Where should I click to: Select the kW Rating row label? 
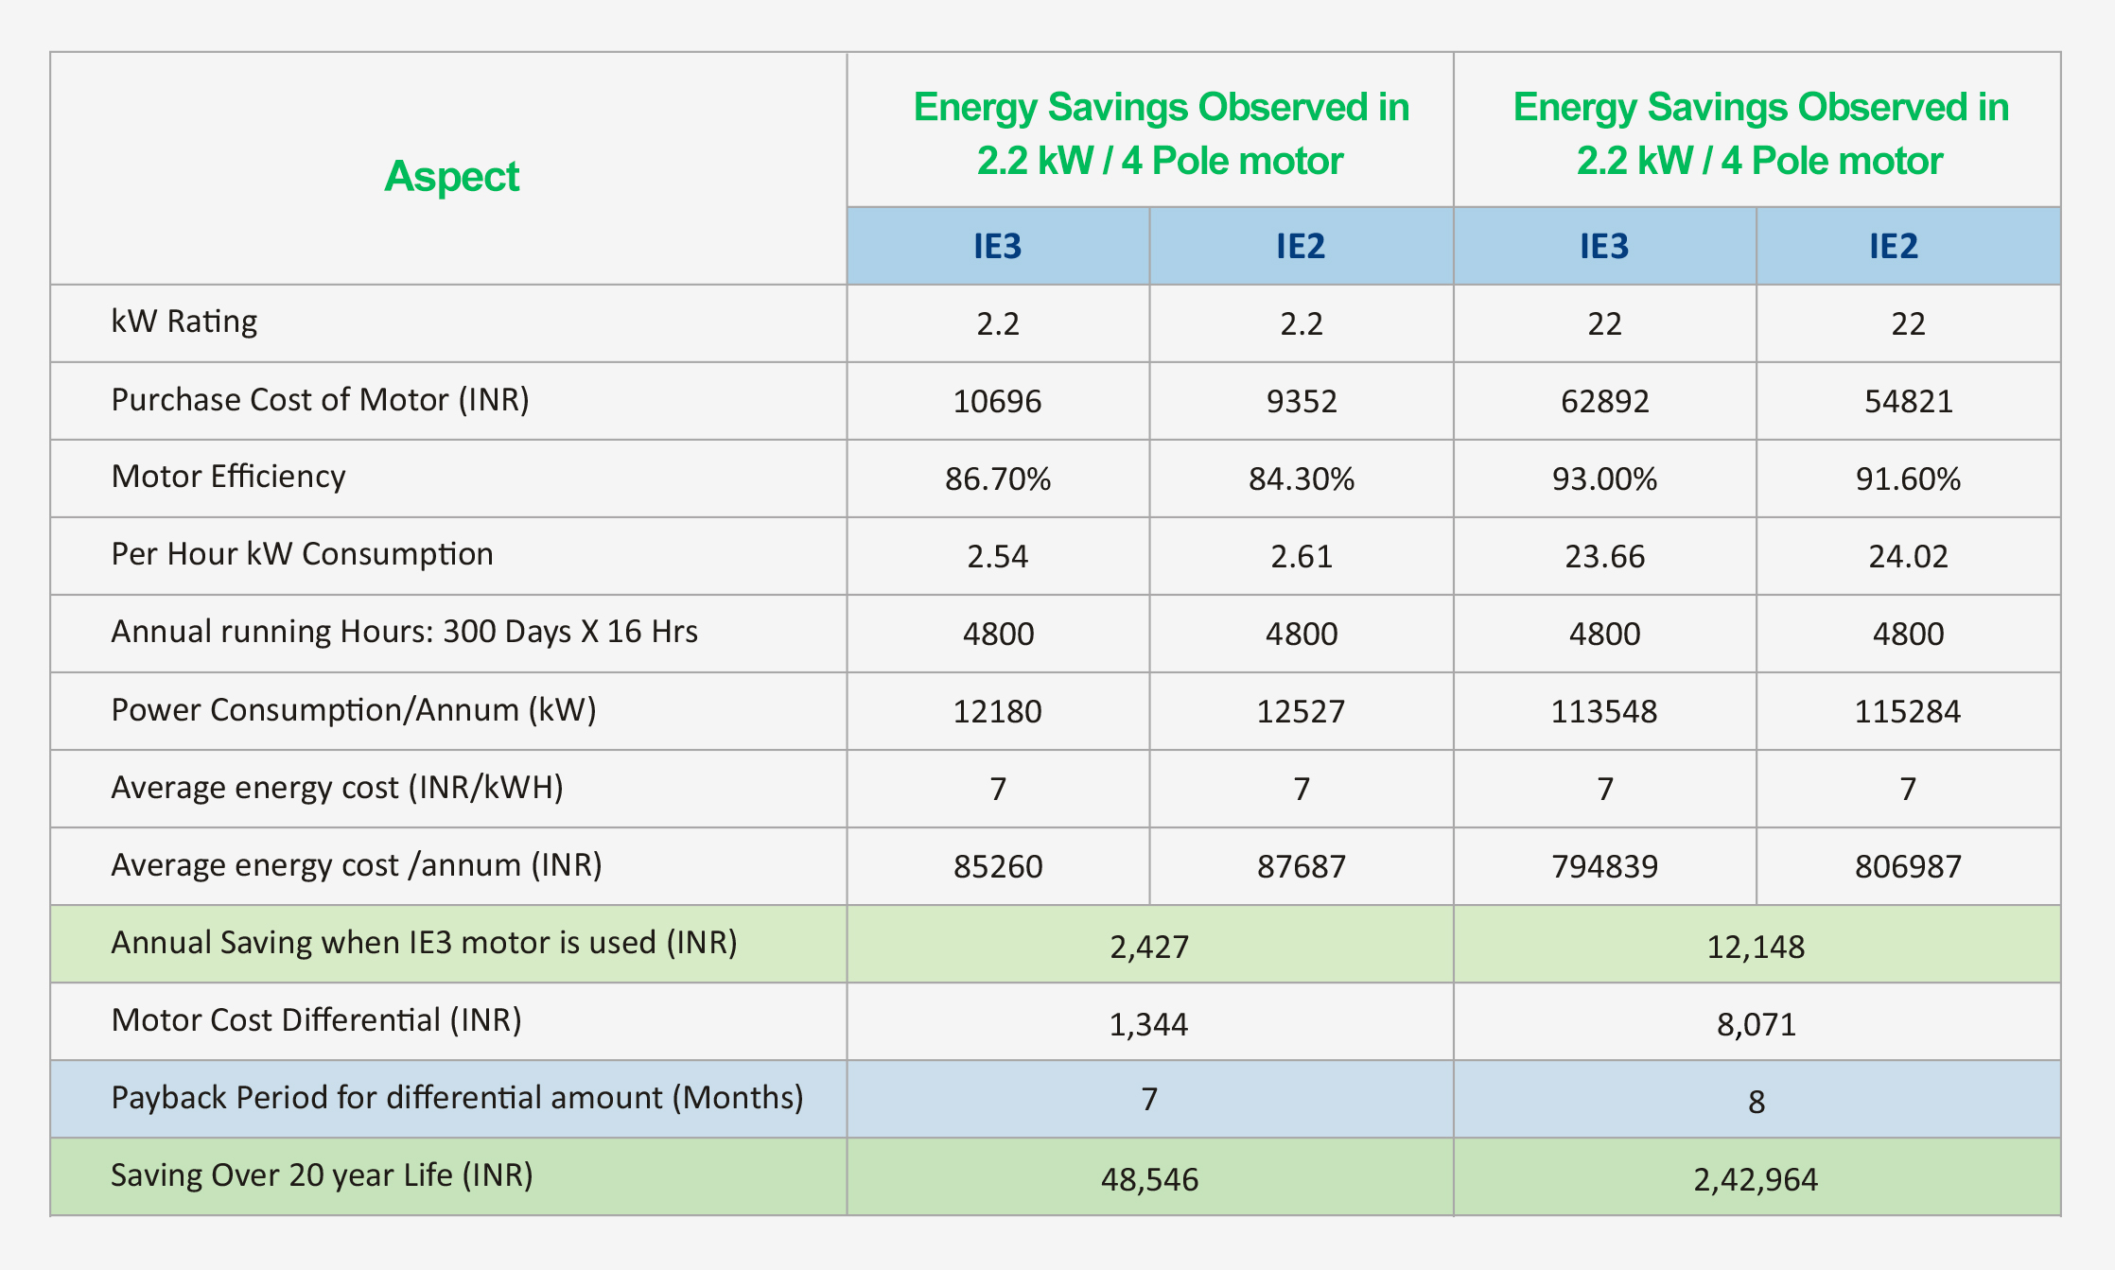pos(184,322)
